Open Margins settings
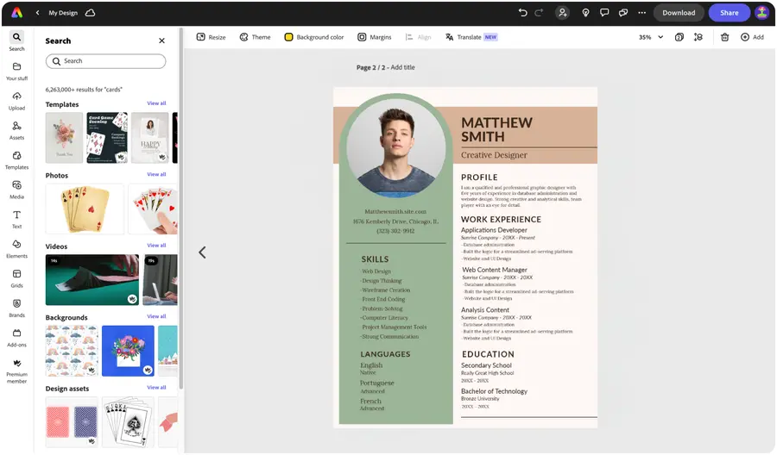The height and width of the screenshot is (455, 777). click(375, 37)
